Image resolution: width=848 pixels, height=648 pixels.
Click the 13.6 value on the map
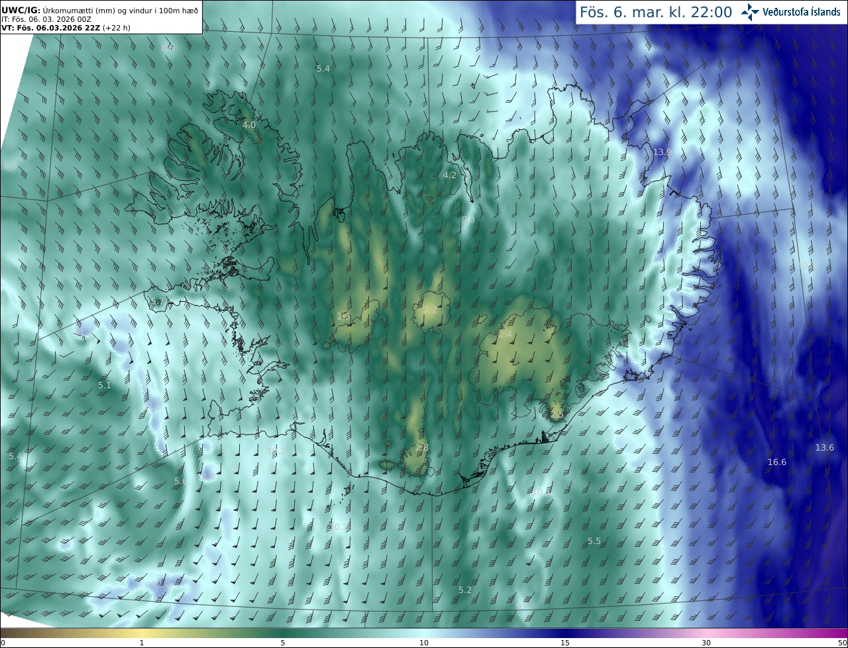[824, 447]
